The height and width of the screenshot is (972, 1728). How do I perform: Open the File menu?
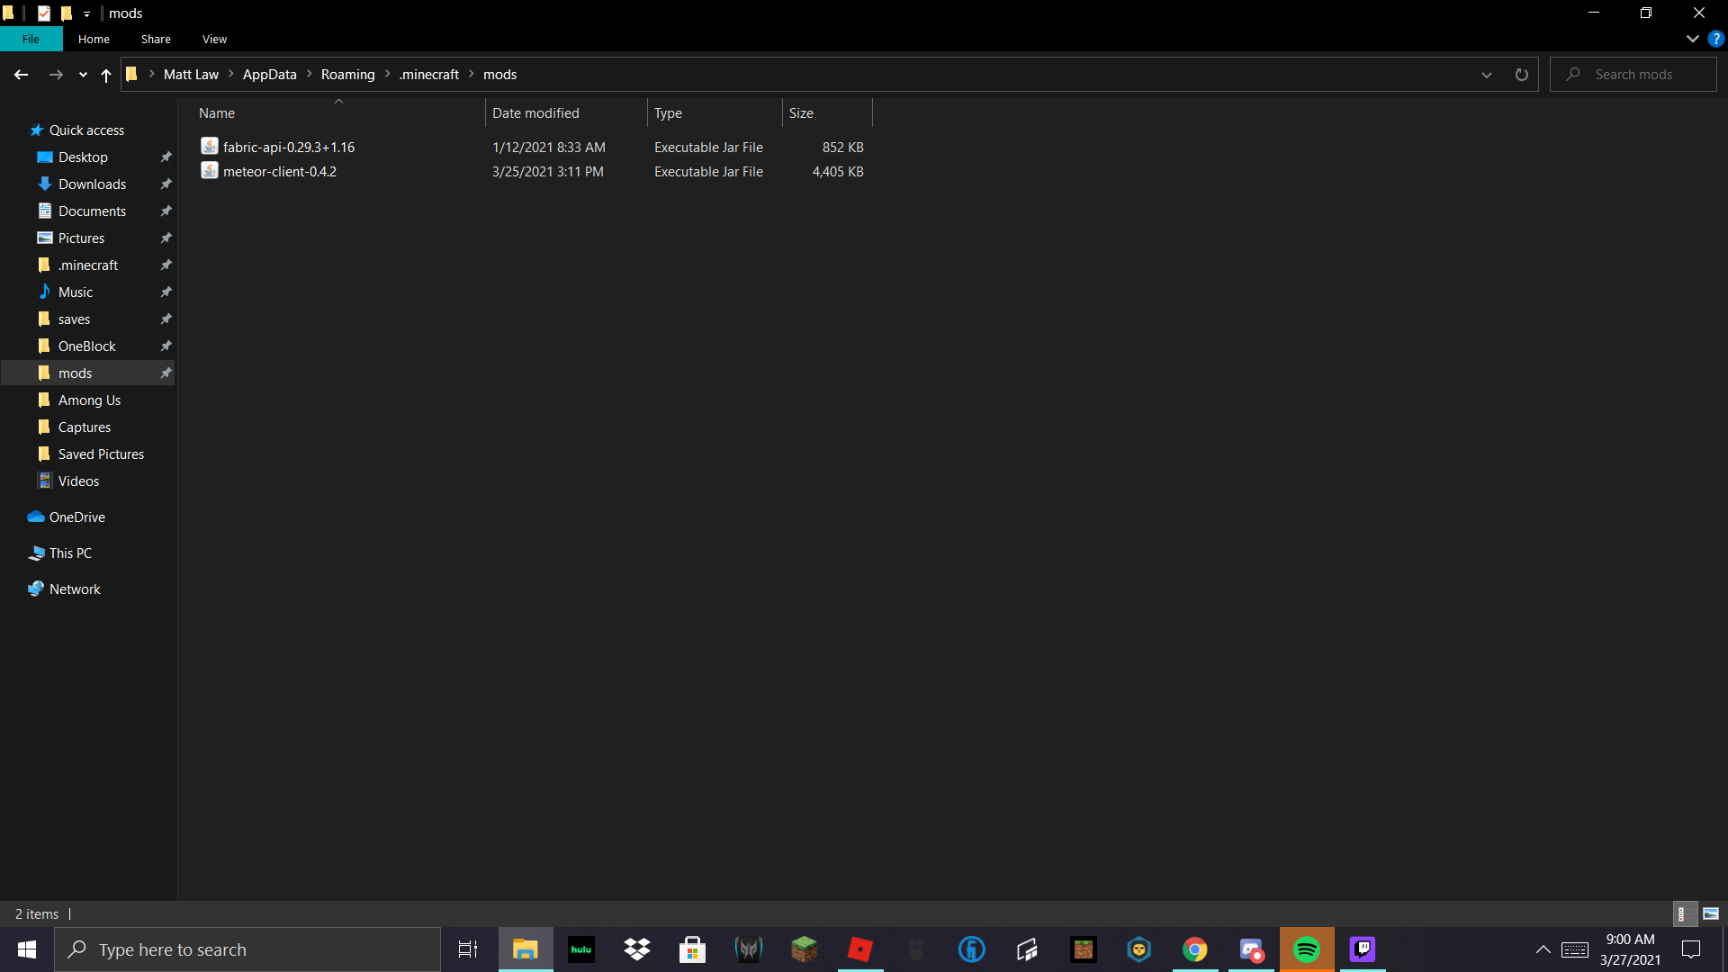coord(31,39)
